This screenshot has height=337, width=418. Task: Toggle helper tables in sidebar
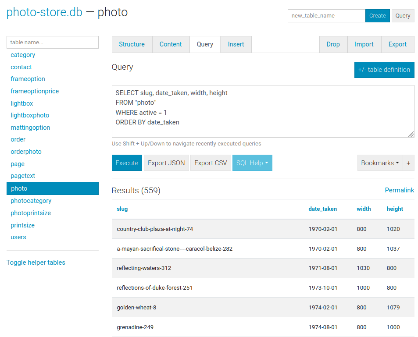click(36, 263)
